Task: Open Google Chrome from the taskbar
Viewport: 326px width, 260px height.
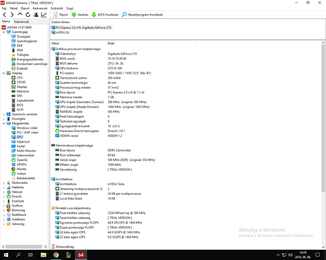Action: [x=56, y=255]
